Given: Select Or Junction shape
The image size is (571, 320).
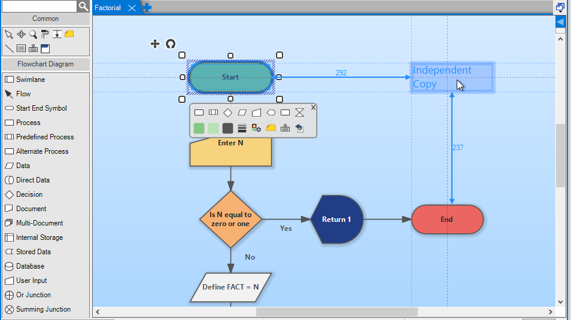Looking at the screenshot, I should tap(45, 295).
